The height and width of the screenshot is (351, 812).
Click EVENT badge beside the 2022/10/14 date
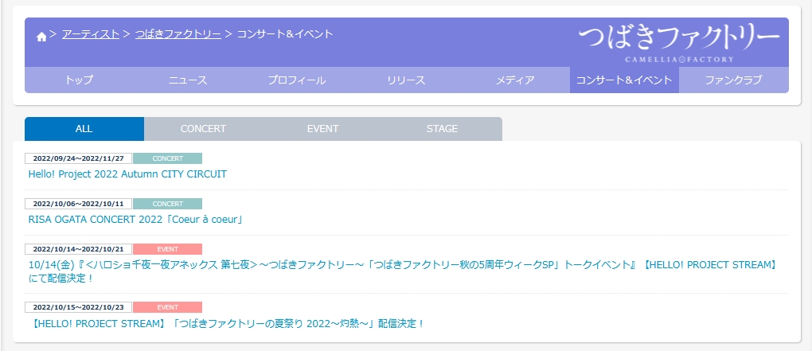click(x=167, y=249)
